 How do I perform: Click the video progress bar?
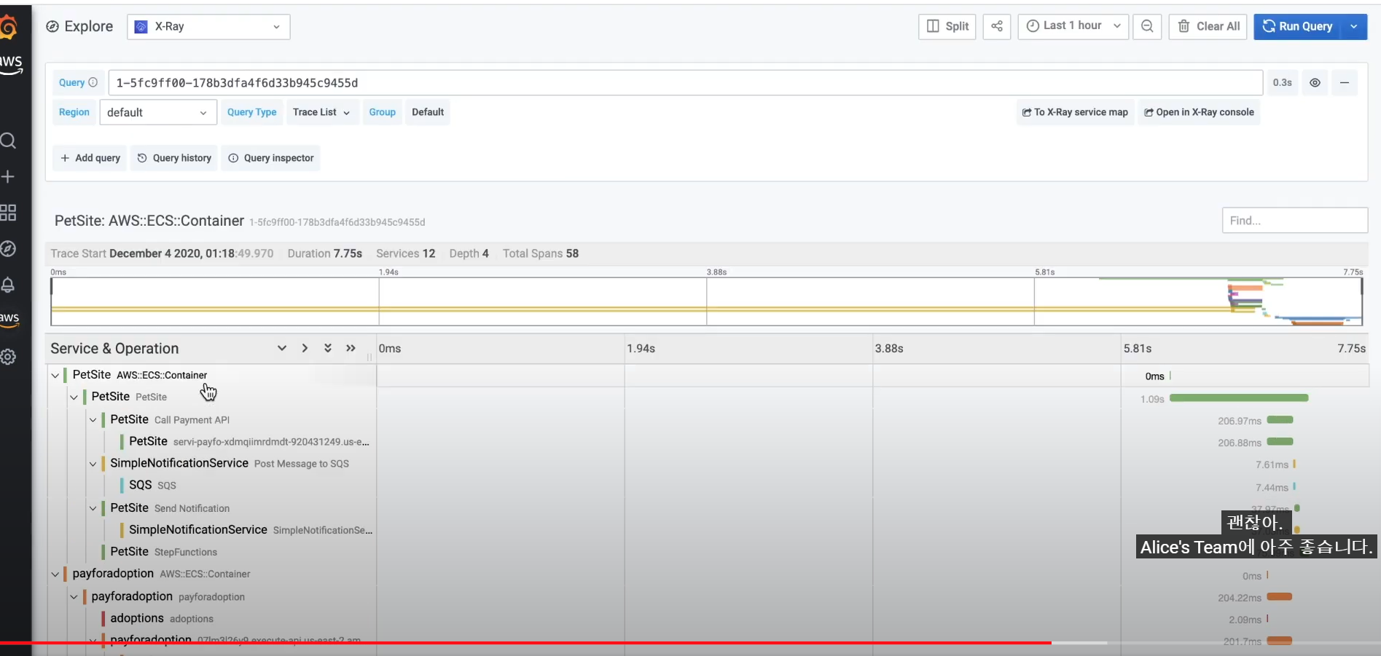pos(690,643)
